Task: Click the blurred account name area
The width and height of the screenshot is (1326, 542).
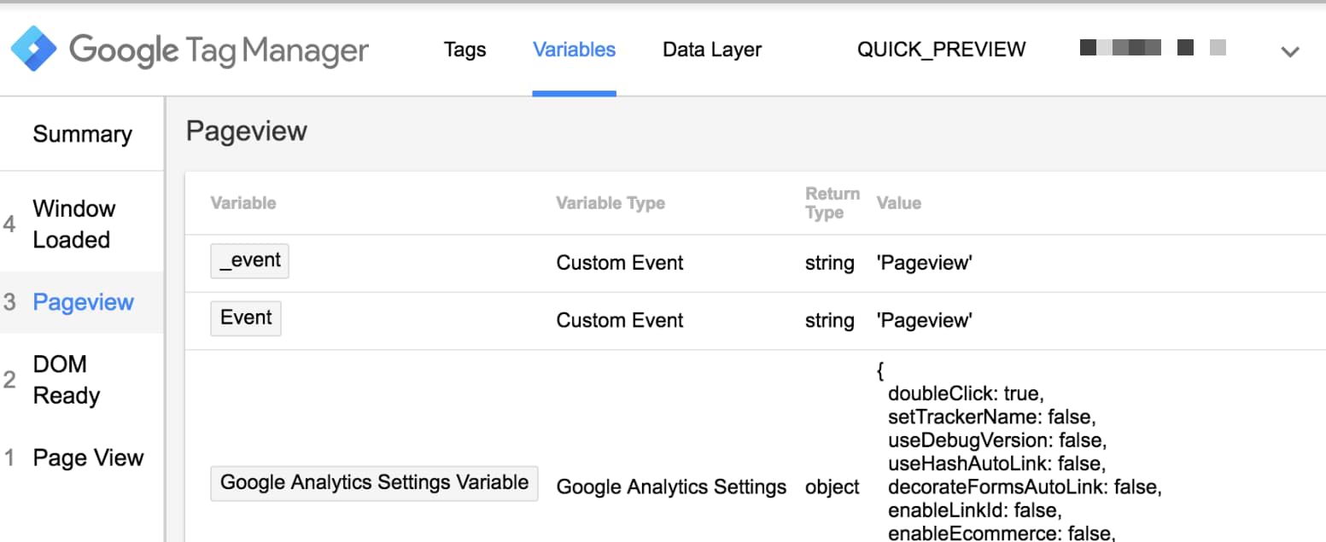Action: (x=1153, y=48)
